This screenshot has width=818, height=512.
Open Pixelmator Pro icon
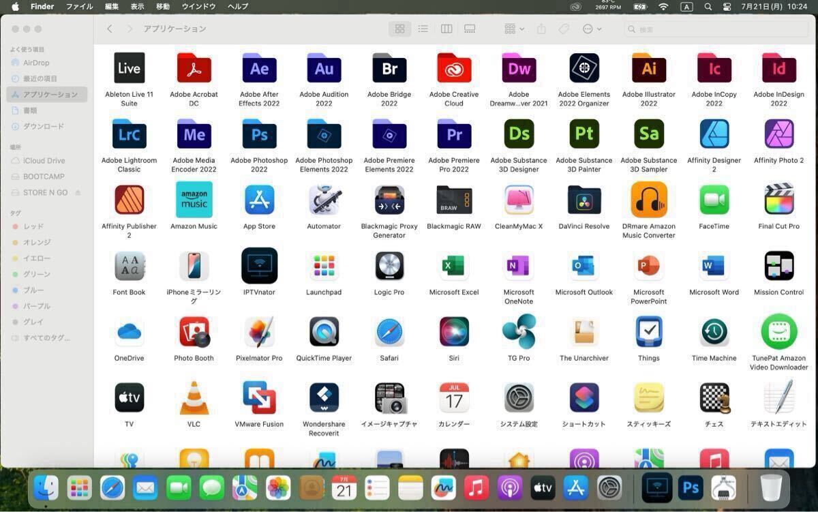coord(259,332)
